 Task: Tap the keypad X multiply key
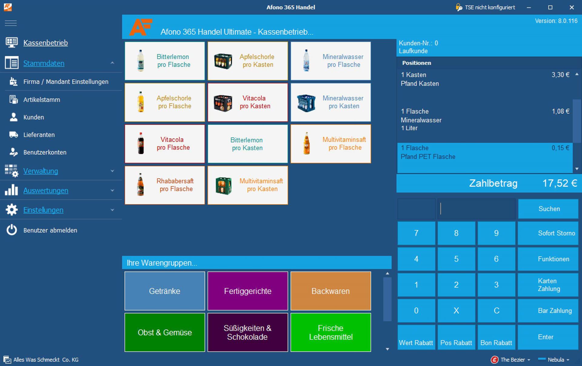click(x=456, y=311)
